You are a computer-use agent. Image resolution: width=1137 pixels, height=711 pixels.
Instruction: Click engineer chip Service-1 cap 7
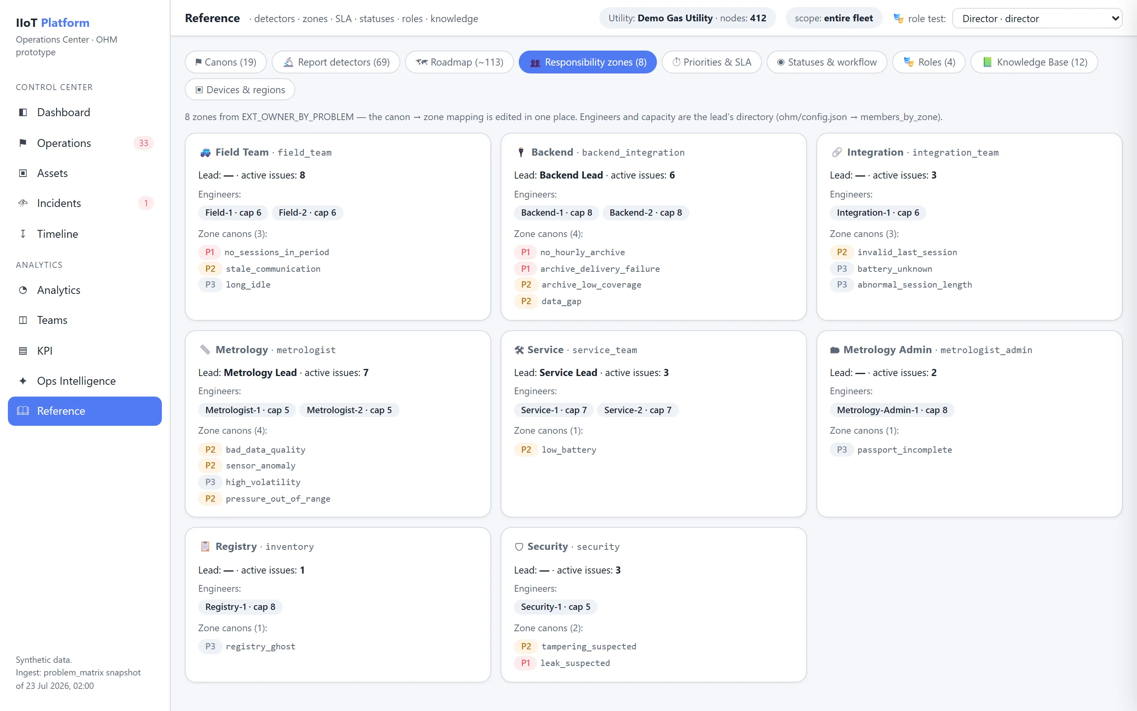[x=553, y=410]
